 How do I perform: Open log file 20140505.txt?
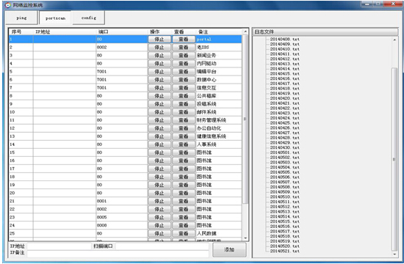click(x=284, y=172)
